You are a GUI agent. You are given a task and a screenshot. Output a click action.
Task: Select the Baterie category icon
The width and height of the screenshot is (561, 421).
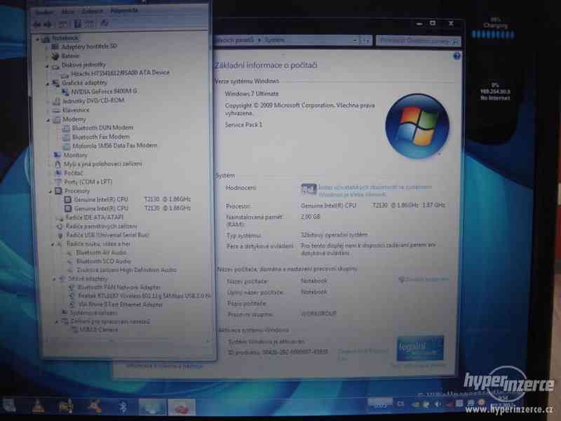pyautogui.click(x=55, y=56)
